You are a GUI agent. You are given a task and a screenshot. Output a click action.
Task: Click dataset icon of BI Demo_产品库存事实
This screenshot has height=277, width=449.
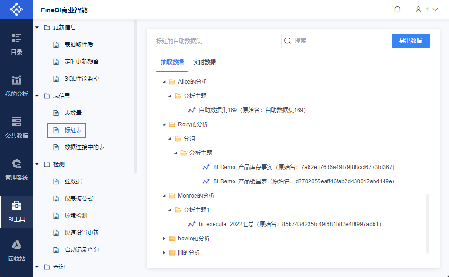click(206, 167)
